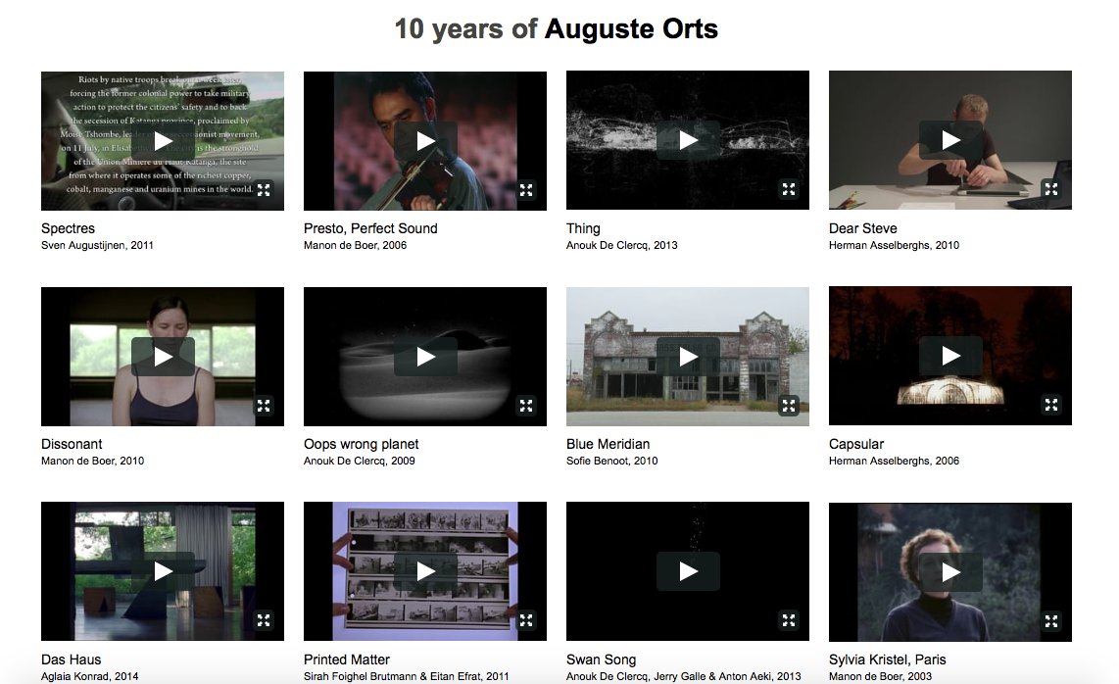Fullscreen the Oops wrong planet video
The width and height of the screenshot is (1119, 684).
coord(526,406)
